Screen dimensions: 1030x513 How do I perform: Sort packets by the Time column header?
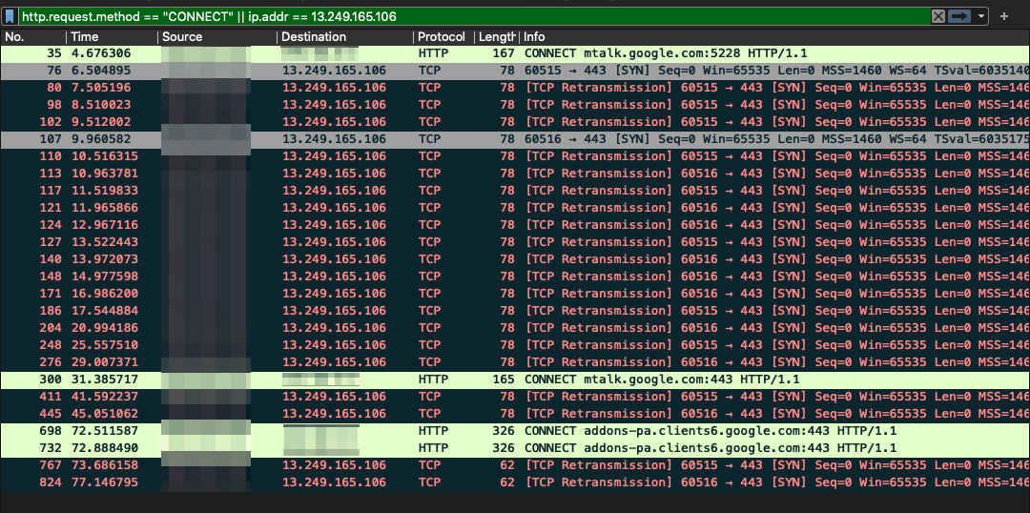112,37
